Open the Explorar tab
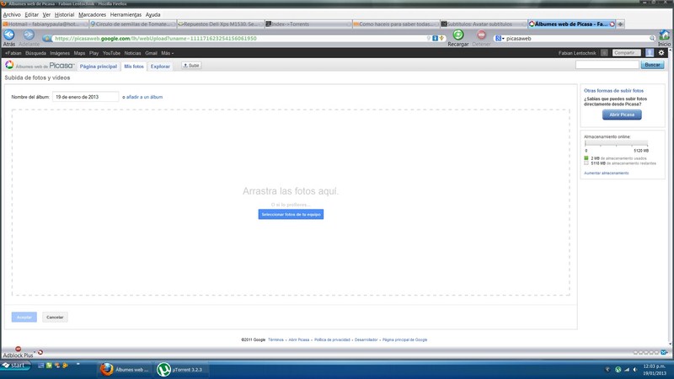Screen dimensions: 674x379 pyautogui.click(x=160, y=67)
